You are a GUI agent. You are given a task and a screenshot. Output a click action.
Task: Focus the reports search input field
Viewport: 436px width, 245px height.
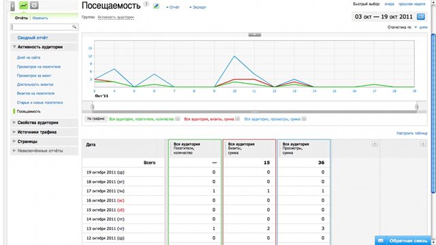pyautogui.click(x=42, y=27)
